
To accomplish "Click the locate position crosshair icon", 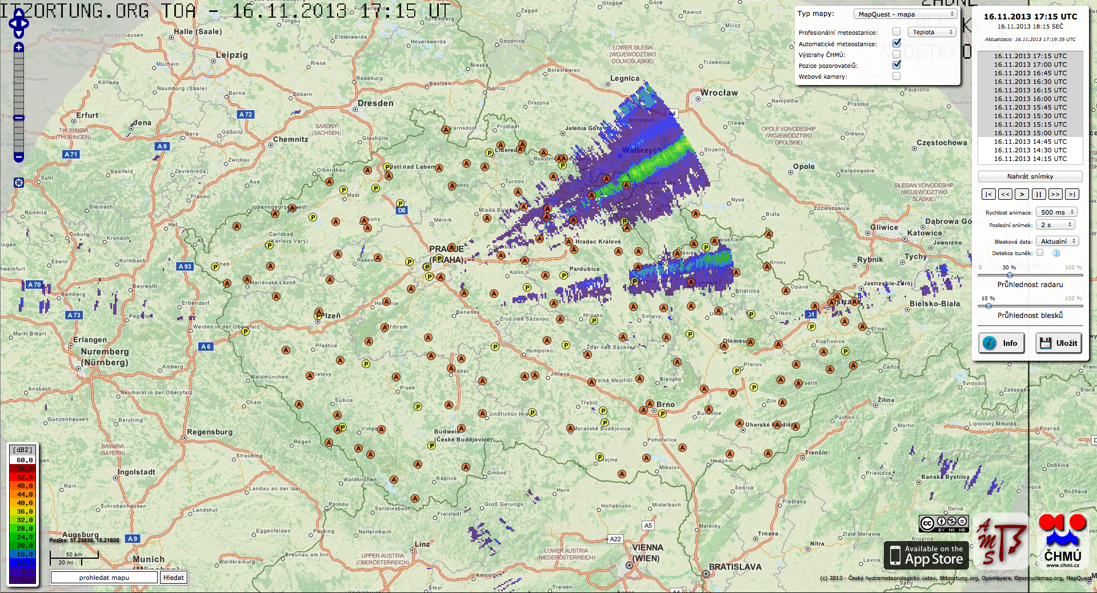I will (x=19, y=183).
